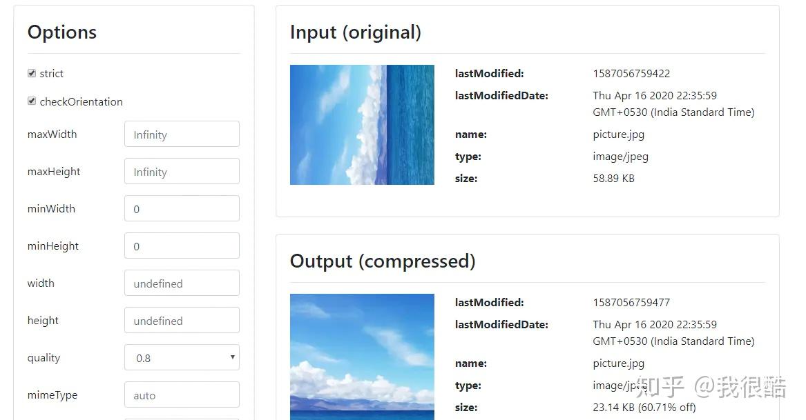The image size is (806, 420).
Task: Click the mimeType auto input field
Action: (x=182, y=394)
